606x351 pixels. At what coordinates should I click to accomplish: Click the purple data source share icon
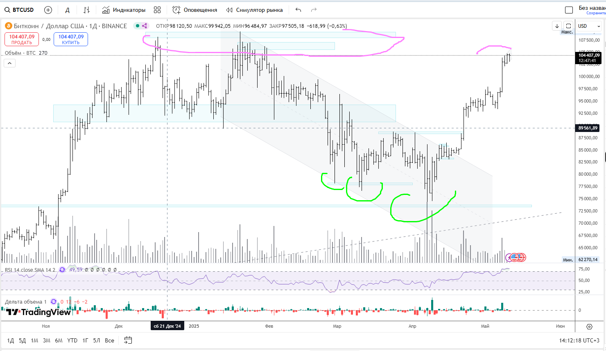(145, 26)
